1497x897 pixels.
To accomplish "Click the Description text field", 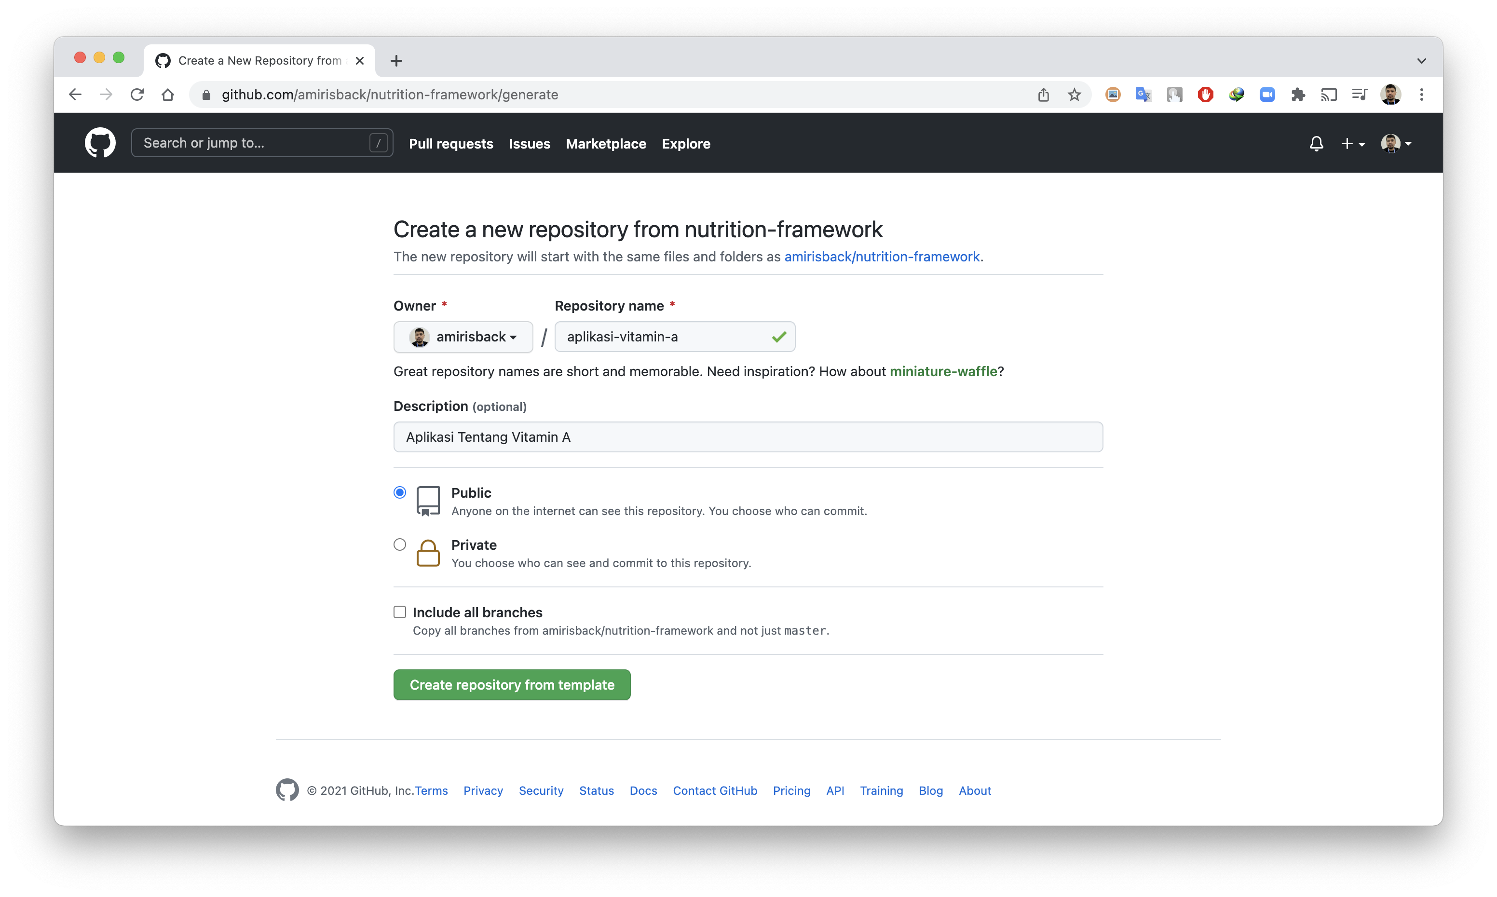I will [x=748, y=437].
